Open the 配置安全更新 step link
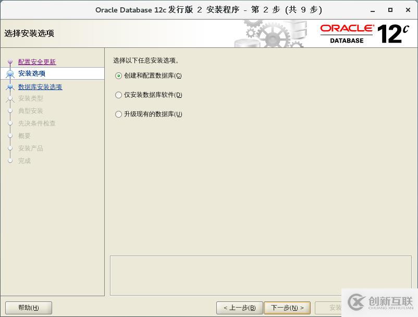 click(x=37, y=62)
